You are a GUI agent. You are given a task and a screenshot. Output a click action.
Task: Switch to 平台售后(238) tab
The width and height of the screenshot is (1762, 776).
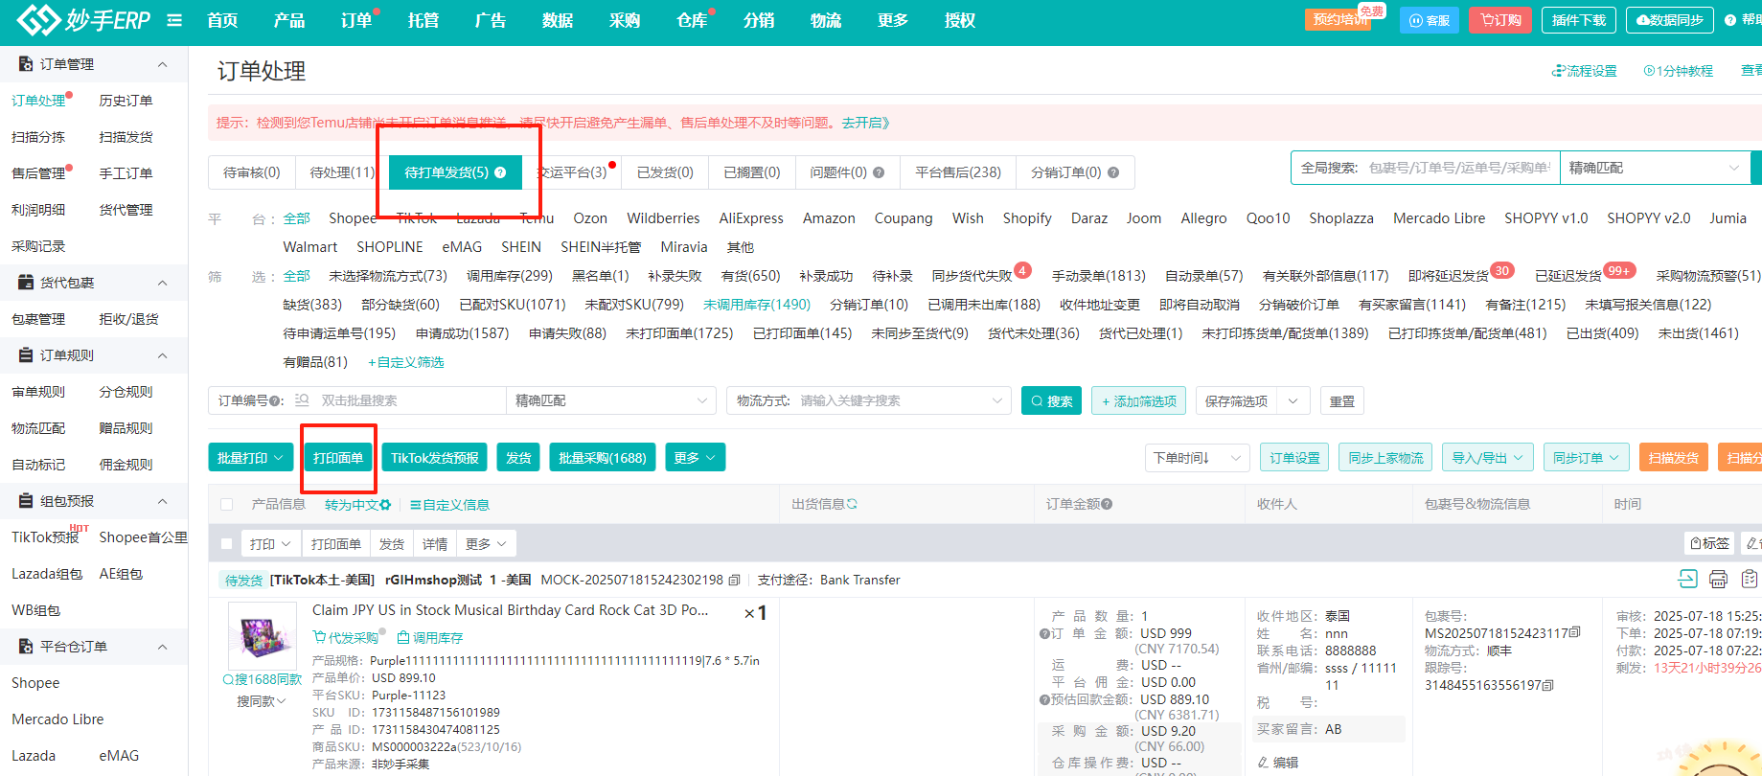click(958, 172)
